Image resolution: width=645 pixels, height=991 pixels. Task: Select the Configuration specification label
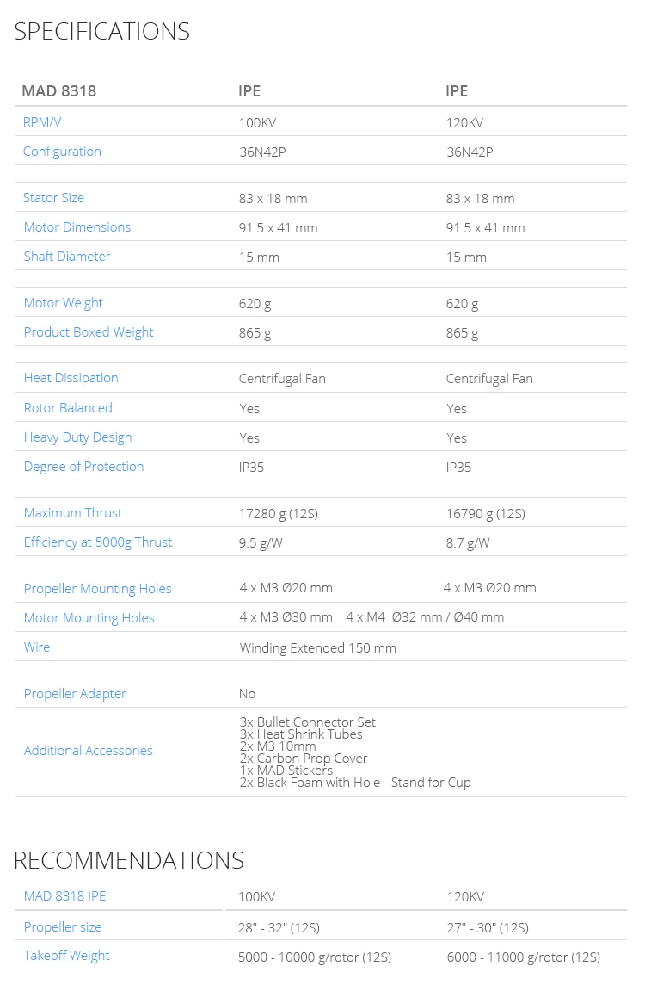click(62, 152)
